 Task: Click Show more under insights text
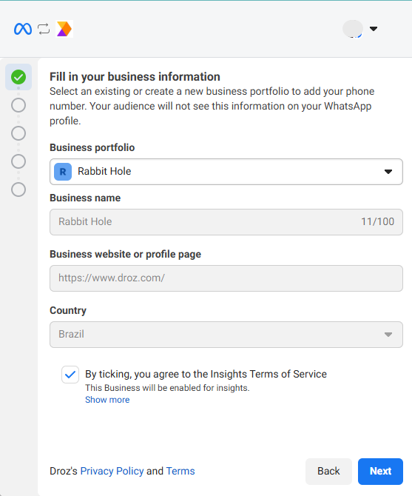coord(107,400)
